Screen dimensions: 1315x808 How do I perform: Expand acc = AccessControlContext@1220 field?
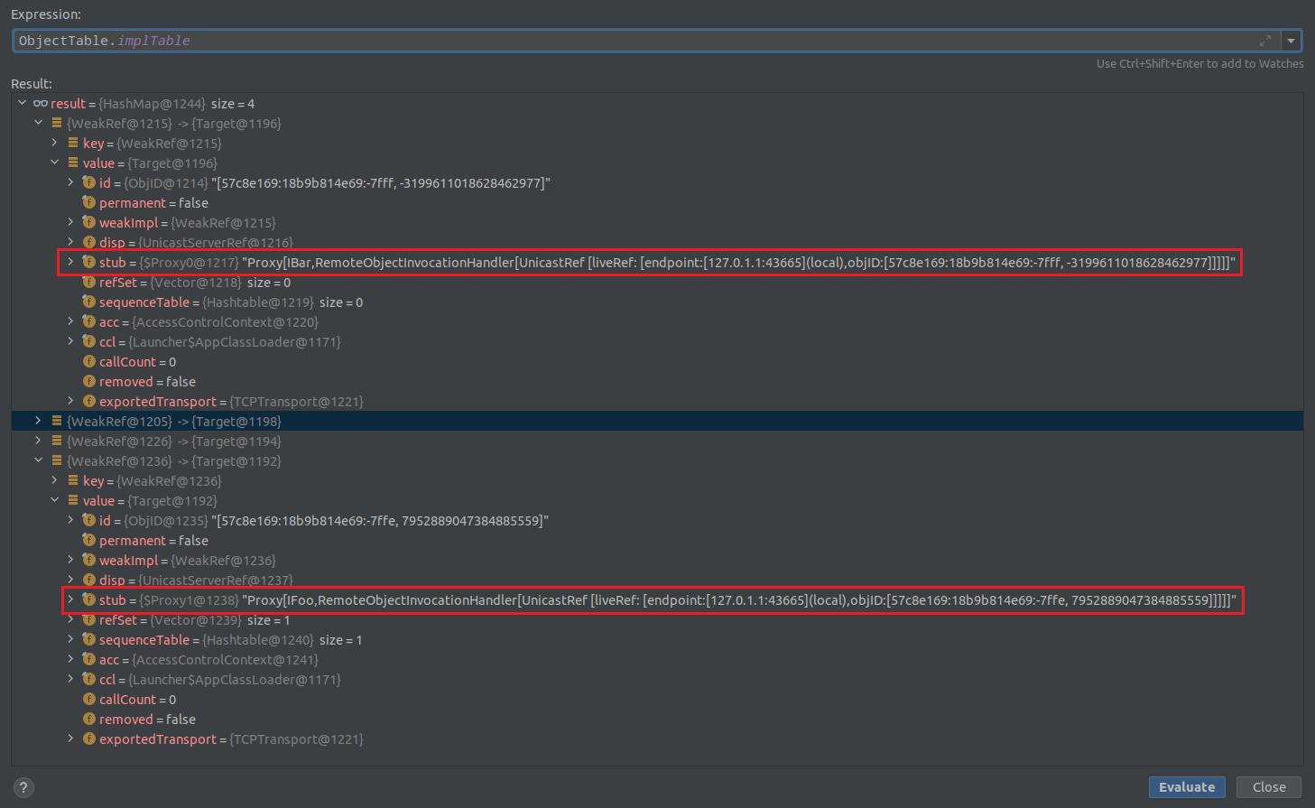click(x=70, y=321)
